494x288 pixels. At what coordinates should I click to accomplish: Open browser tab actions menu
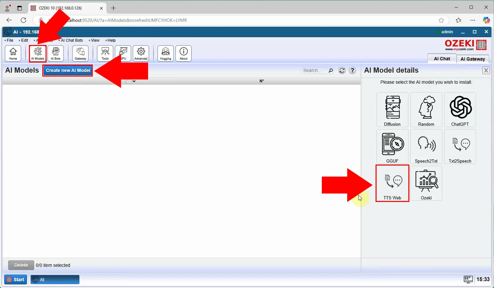(20, 8)
